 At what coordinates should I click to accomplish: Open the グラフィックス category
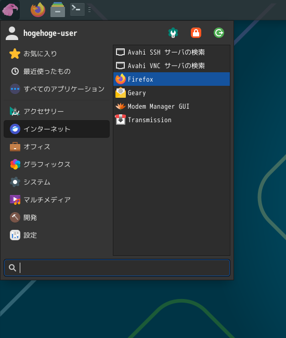pos(57,164)
